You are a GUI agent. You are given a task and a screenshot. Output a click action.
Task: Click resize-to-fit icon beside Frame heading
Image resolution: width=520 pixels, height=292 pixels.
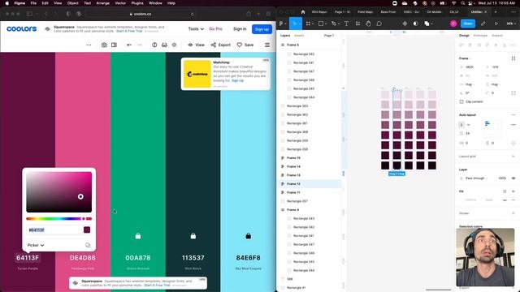pyautogui.click(x=513, y=58)
